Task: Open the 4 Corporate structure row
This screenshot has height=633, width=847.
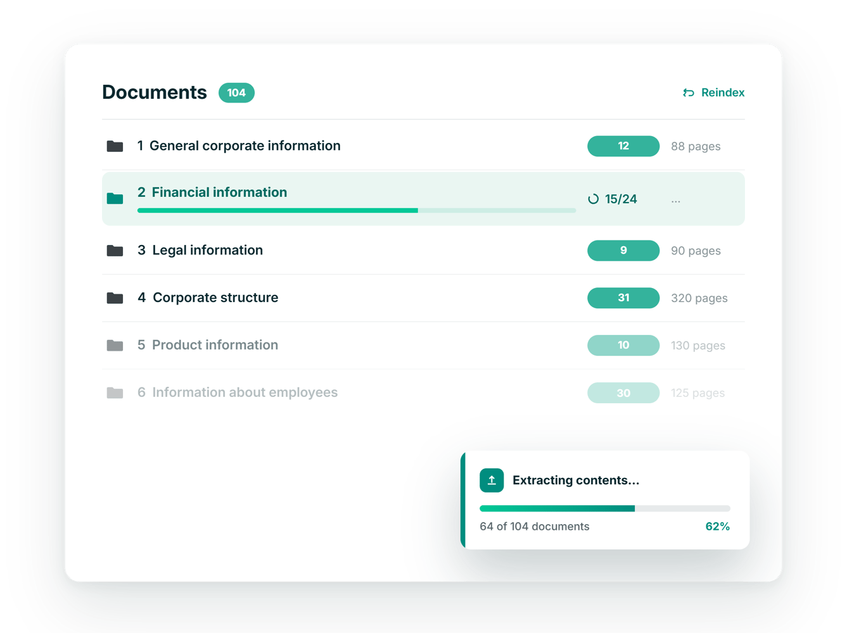Action: click(423, 298)
